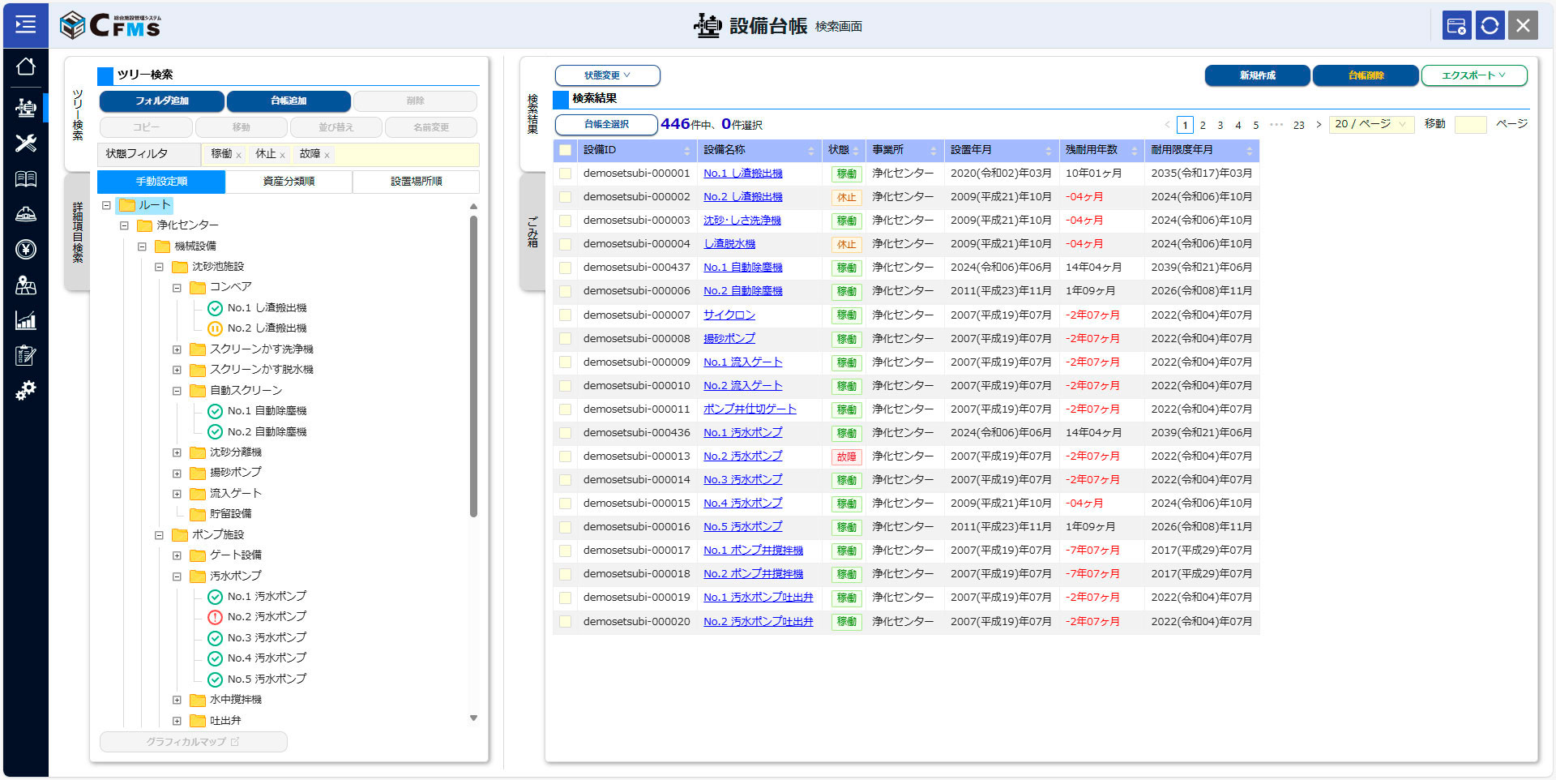
Task: Click the 新規作成 button
Action: point(1257,75)
